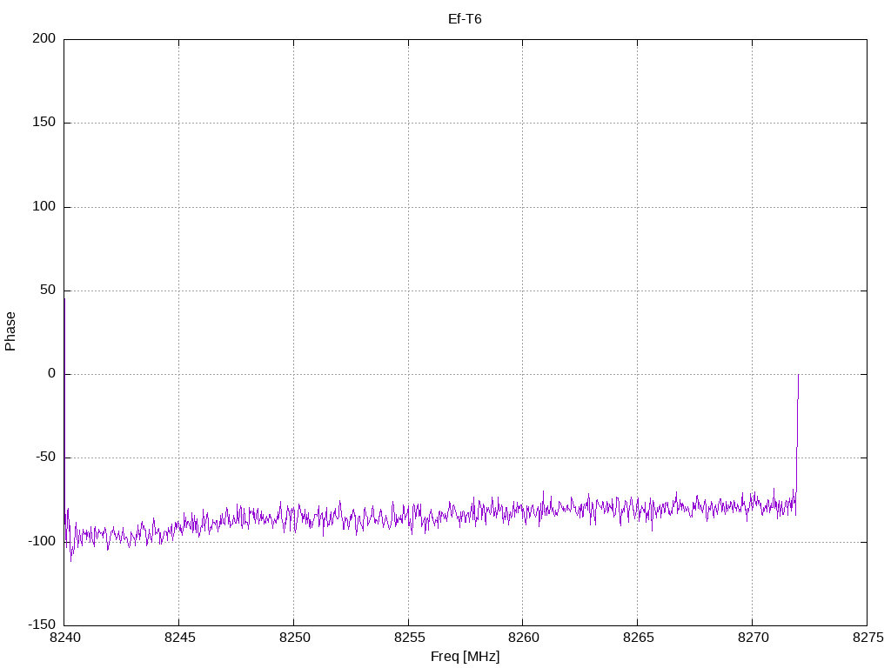Click the 0 y-axis tick label
Screen dimensions: 891x668
point(52,374)
